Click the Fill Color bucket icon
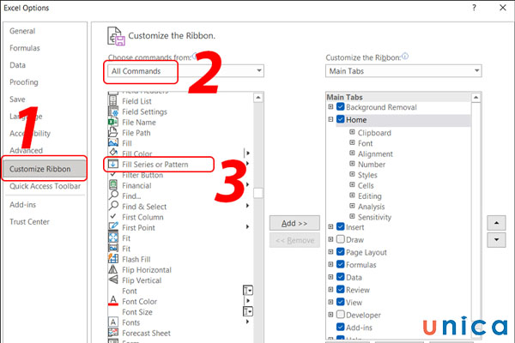 tap(113, 153)
